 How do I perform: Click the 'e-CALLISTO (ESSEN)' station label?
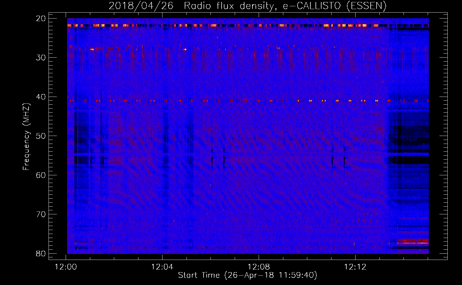pos(335,6)
